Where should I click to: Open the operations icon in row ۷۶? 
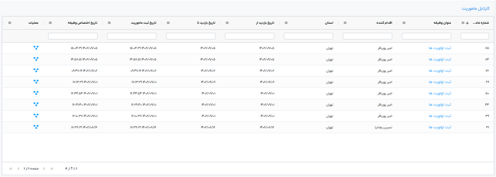tap(36, 70)
